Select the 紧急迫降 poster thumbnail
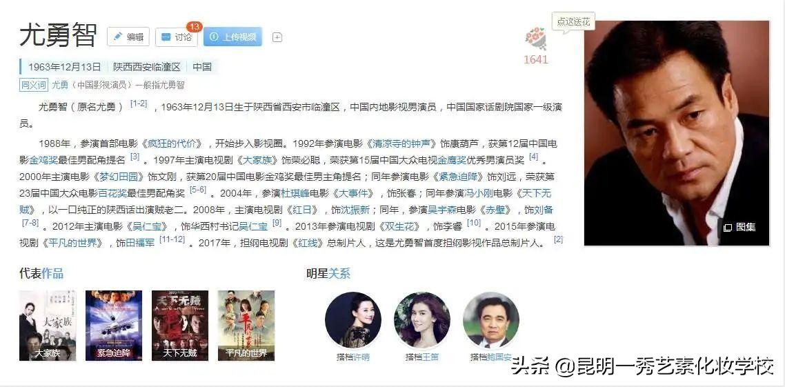The width and height of the screenshot is (785, 387). point(114,326)
